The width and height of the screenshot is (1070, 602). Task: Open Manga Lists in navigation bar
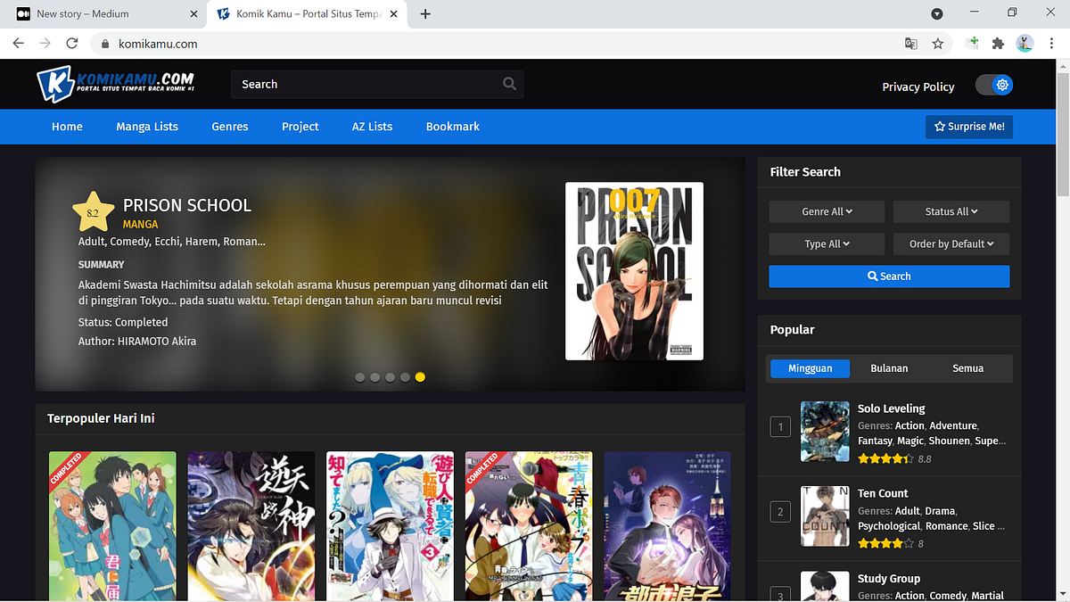point(147,127)
